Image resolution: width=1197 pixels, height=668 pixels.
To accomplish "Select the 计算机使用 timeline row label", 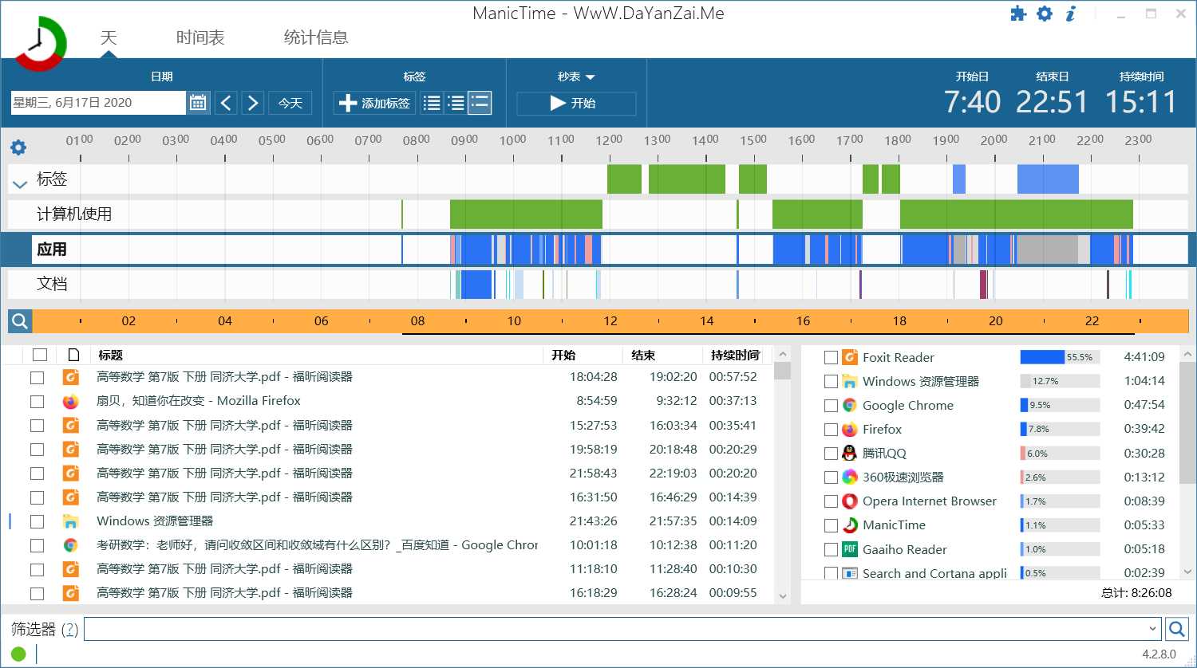I will tap(74, 214).
